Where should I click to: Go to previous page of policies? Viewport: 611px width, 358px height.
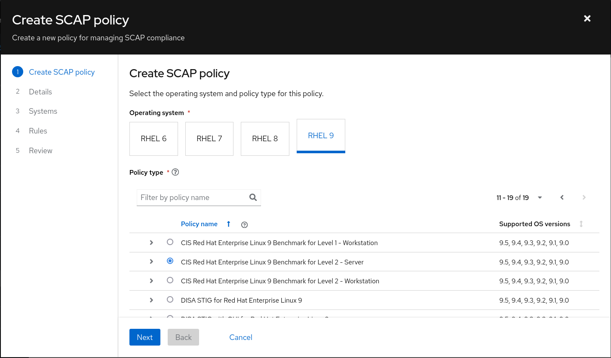pyautogui.click(x=562, y=197)
